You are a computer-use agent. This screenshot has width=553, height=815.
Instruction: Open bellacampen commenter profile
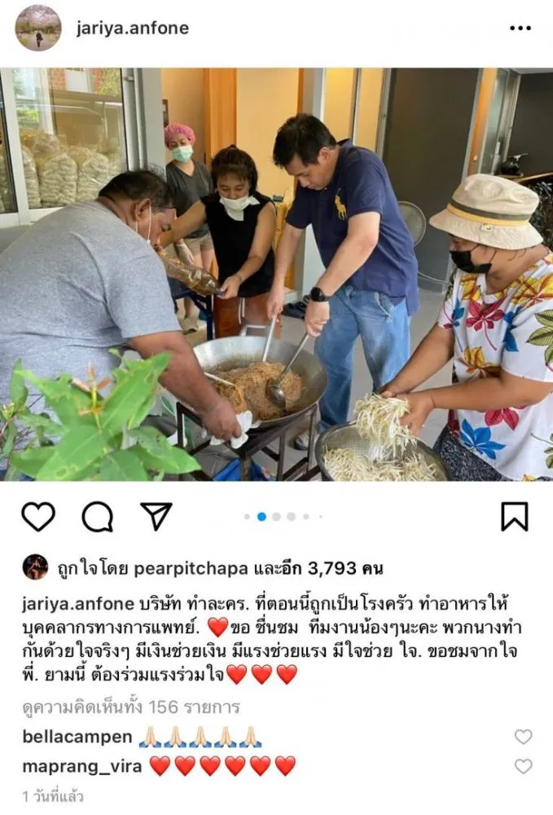pyautogui.click(x=77, y=737)
